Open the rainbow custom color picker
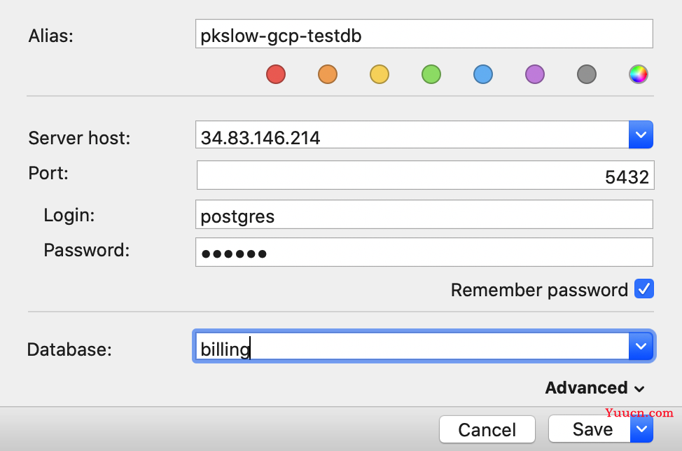 pyautogui.click(x=638, y=74)
